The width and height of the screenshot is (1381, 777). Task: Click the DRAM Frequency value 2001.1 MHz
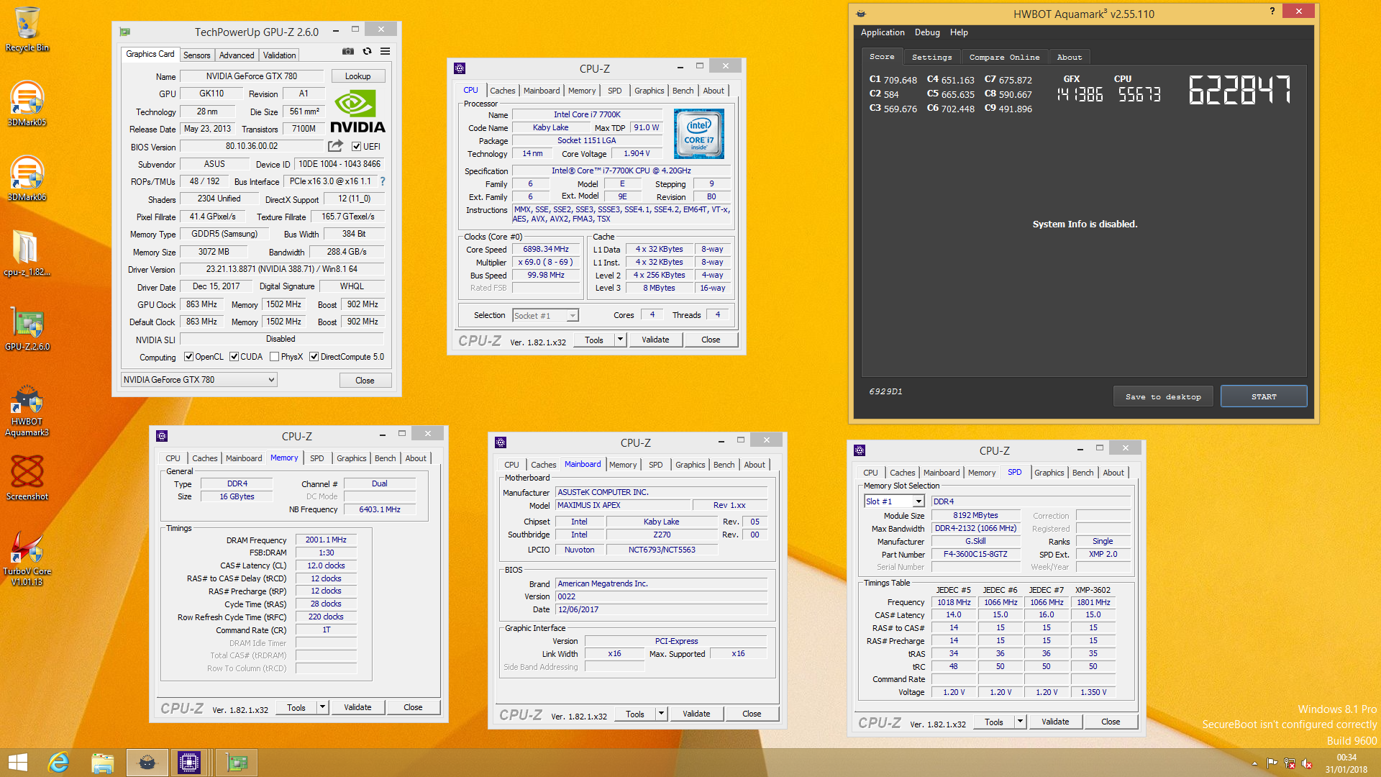326,540
